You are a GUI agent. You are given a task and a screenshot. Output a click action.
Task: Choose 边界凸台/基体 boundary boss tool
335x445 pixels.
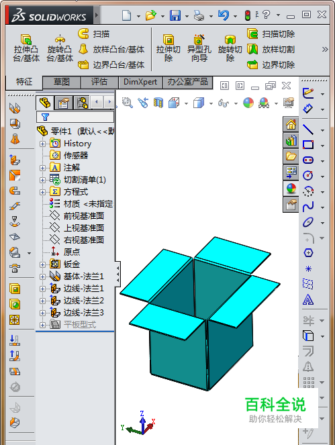click(111, 64)
